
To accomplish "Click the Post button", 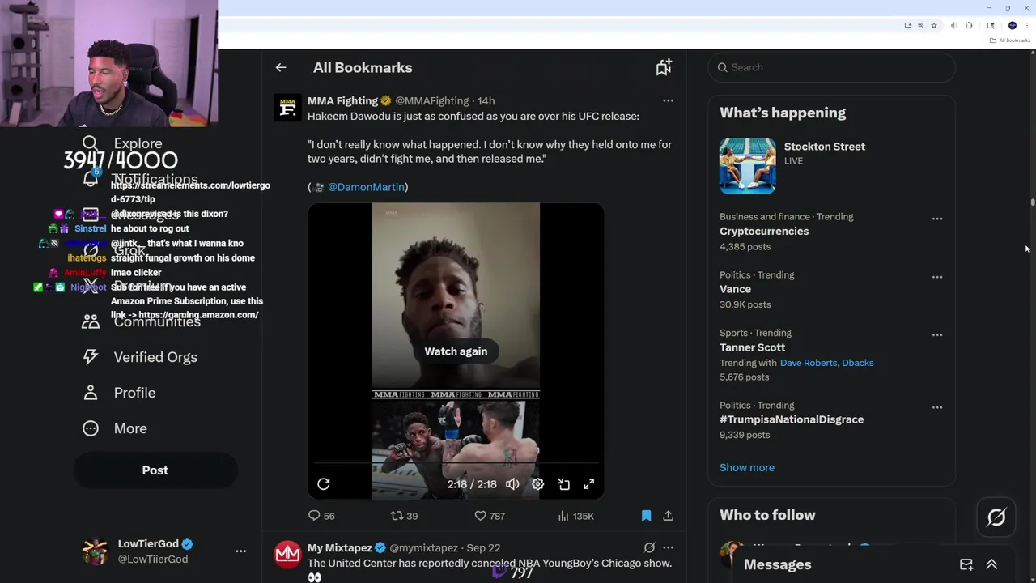I will (x=155, y=470).
